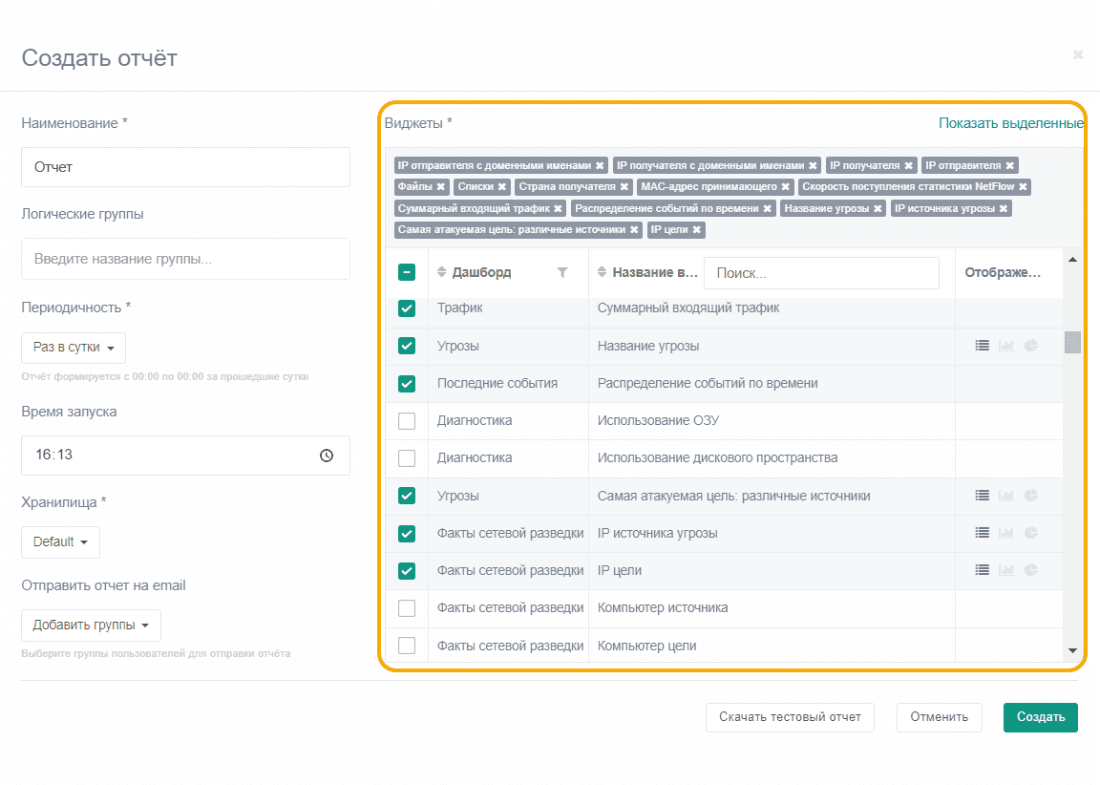Click the Создать button

click(x=1041, y=717)
